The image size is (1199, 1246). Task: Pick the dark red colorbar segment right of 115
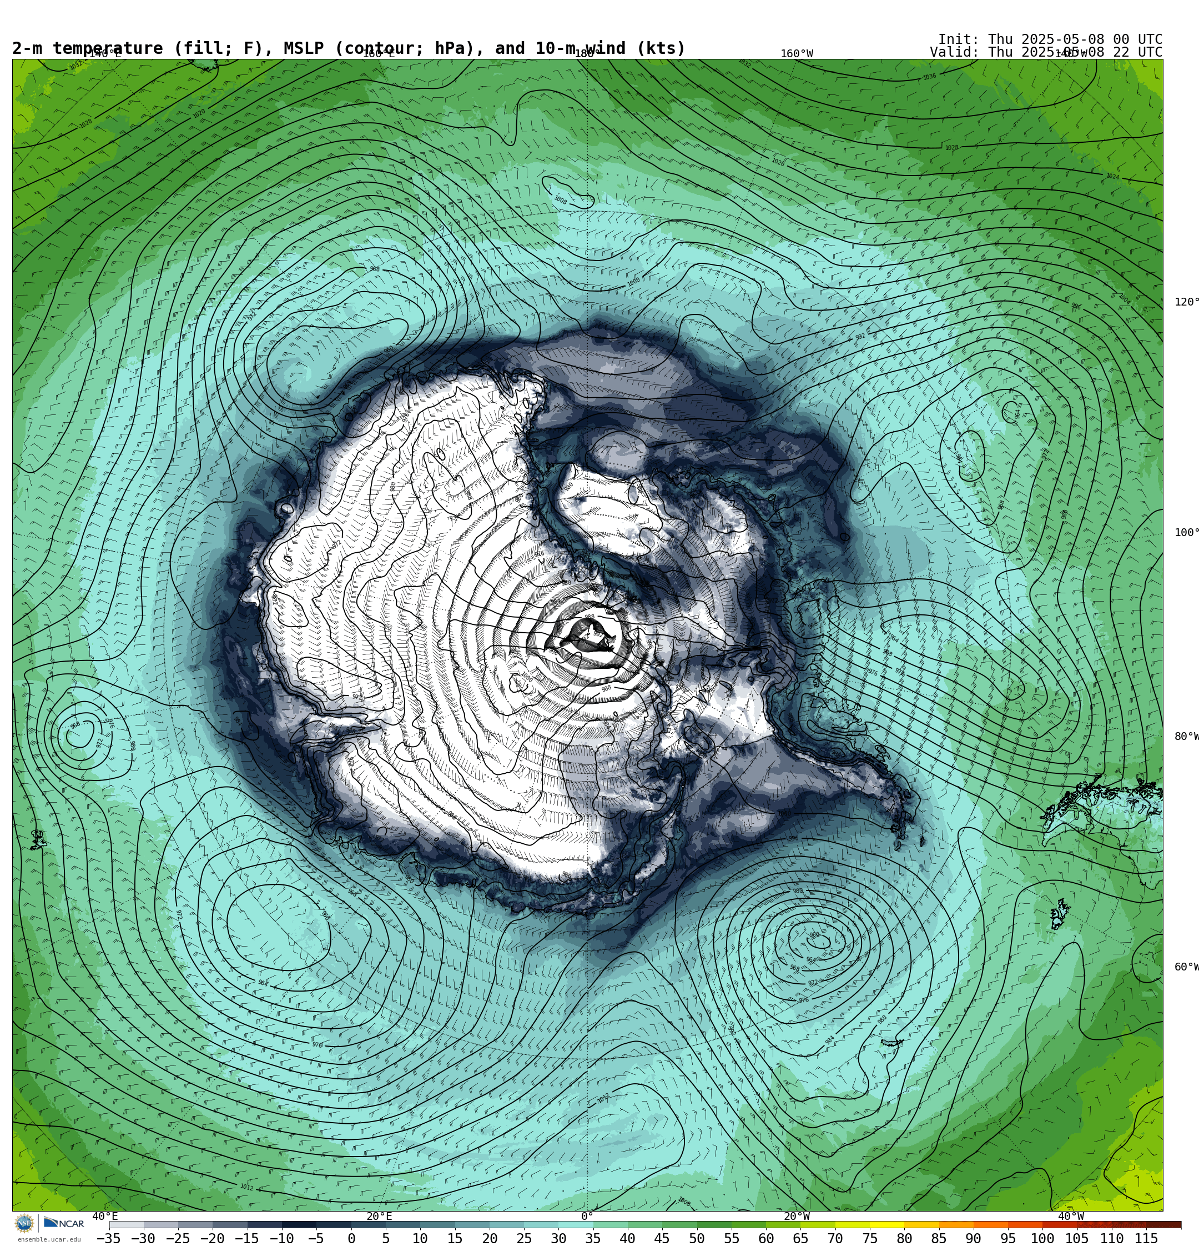pyautogui.click(x=1164, y=1224)
